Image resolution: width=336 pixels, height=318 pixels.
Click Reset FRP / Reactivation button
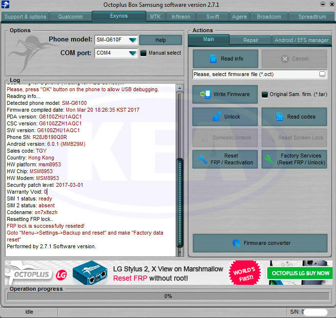225,159
